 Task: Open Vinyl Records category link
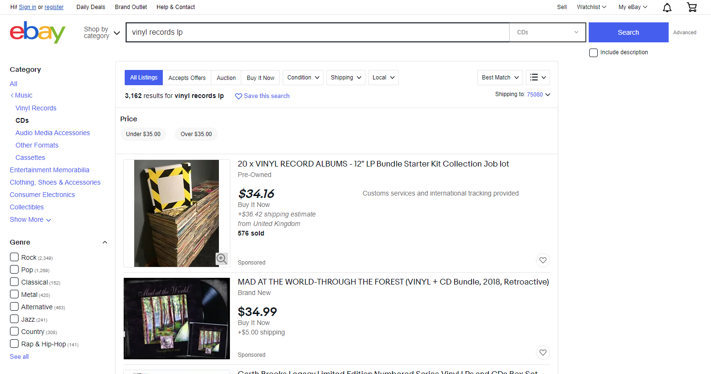pyautogui.click(x=36, y=108)
